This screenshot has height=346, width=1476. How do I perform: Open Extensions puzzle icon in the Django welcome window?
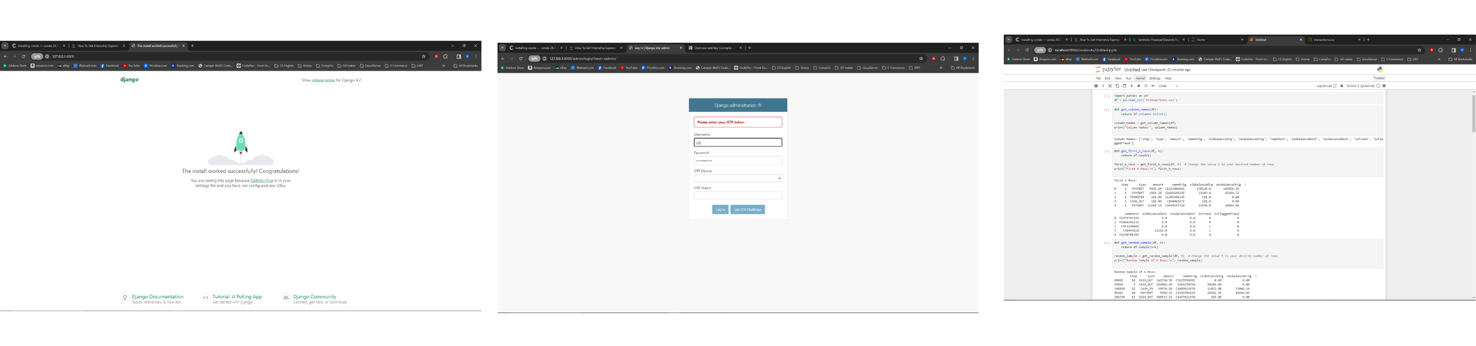tap(445, 57)
